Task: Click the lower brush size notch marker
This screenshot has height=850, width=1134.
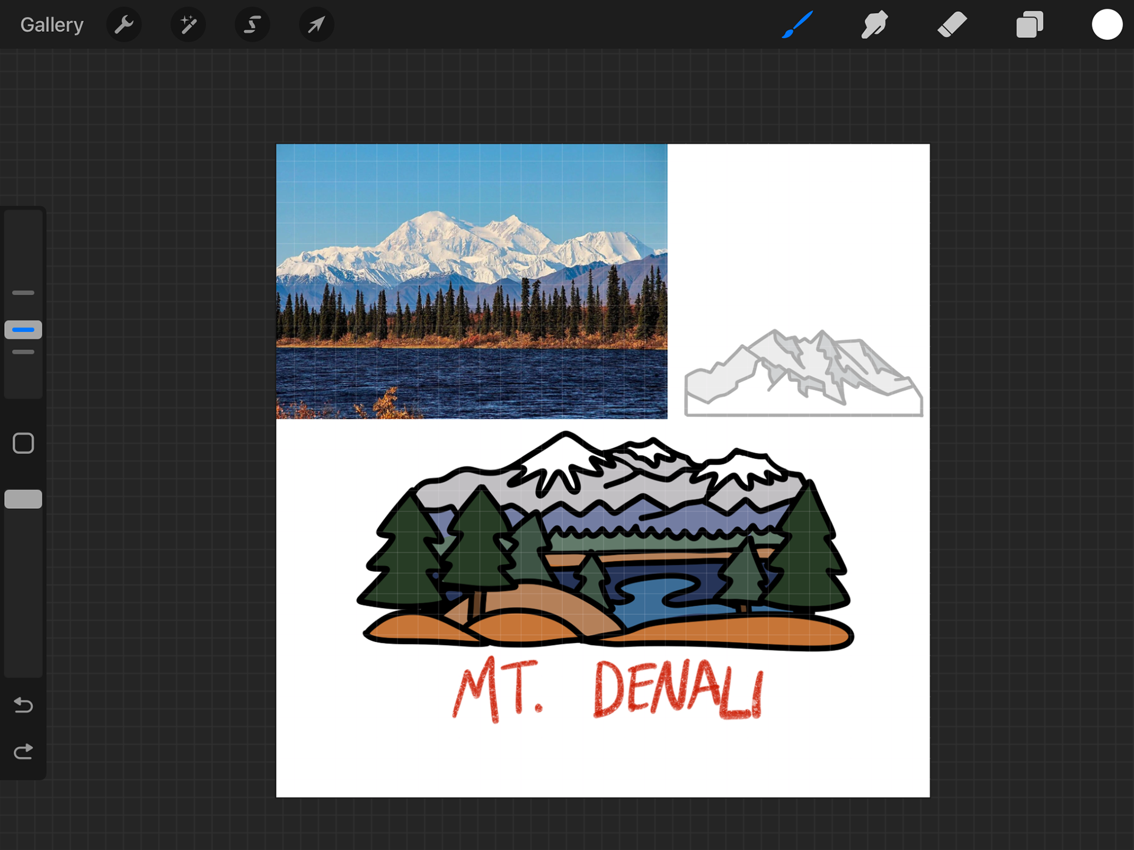Action: pos(23,352)
